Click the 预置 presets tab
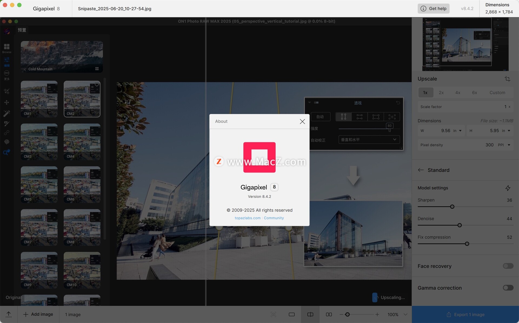Screen dimensions: 519x323 [x=22, y=30]
